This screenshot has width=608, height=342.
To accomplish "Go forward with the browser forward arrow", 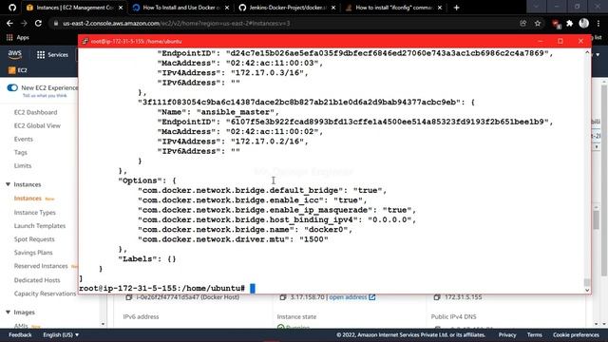I will (x=24, y=23).
